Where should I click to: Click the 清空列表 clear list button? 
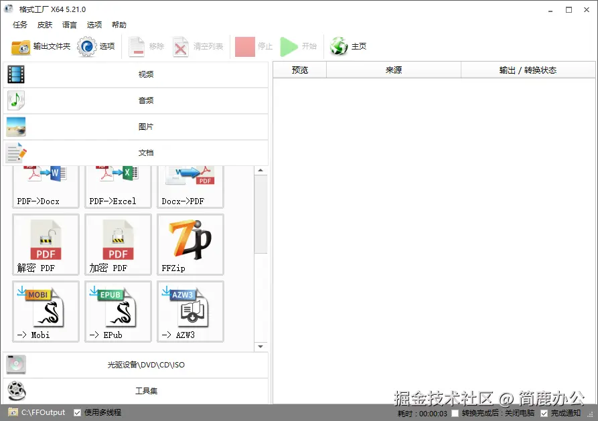tap(198, 47)
